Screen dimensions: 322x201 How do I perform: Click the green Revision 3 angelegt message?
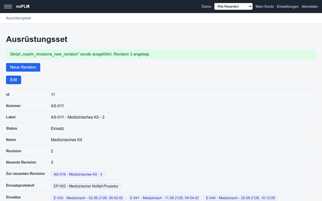[161, 54]
